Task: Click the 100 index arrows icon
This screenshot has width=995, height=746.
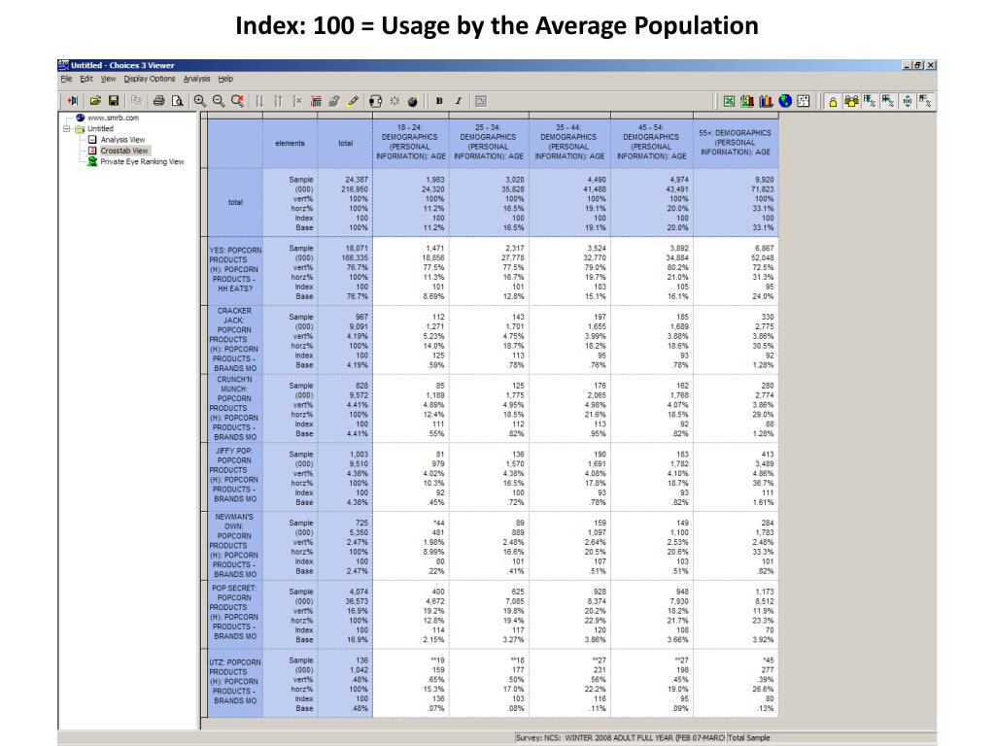Action: 907,101
